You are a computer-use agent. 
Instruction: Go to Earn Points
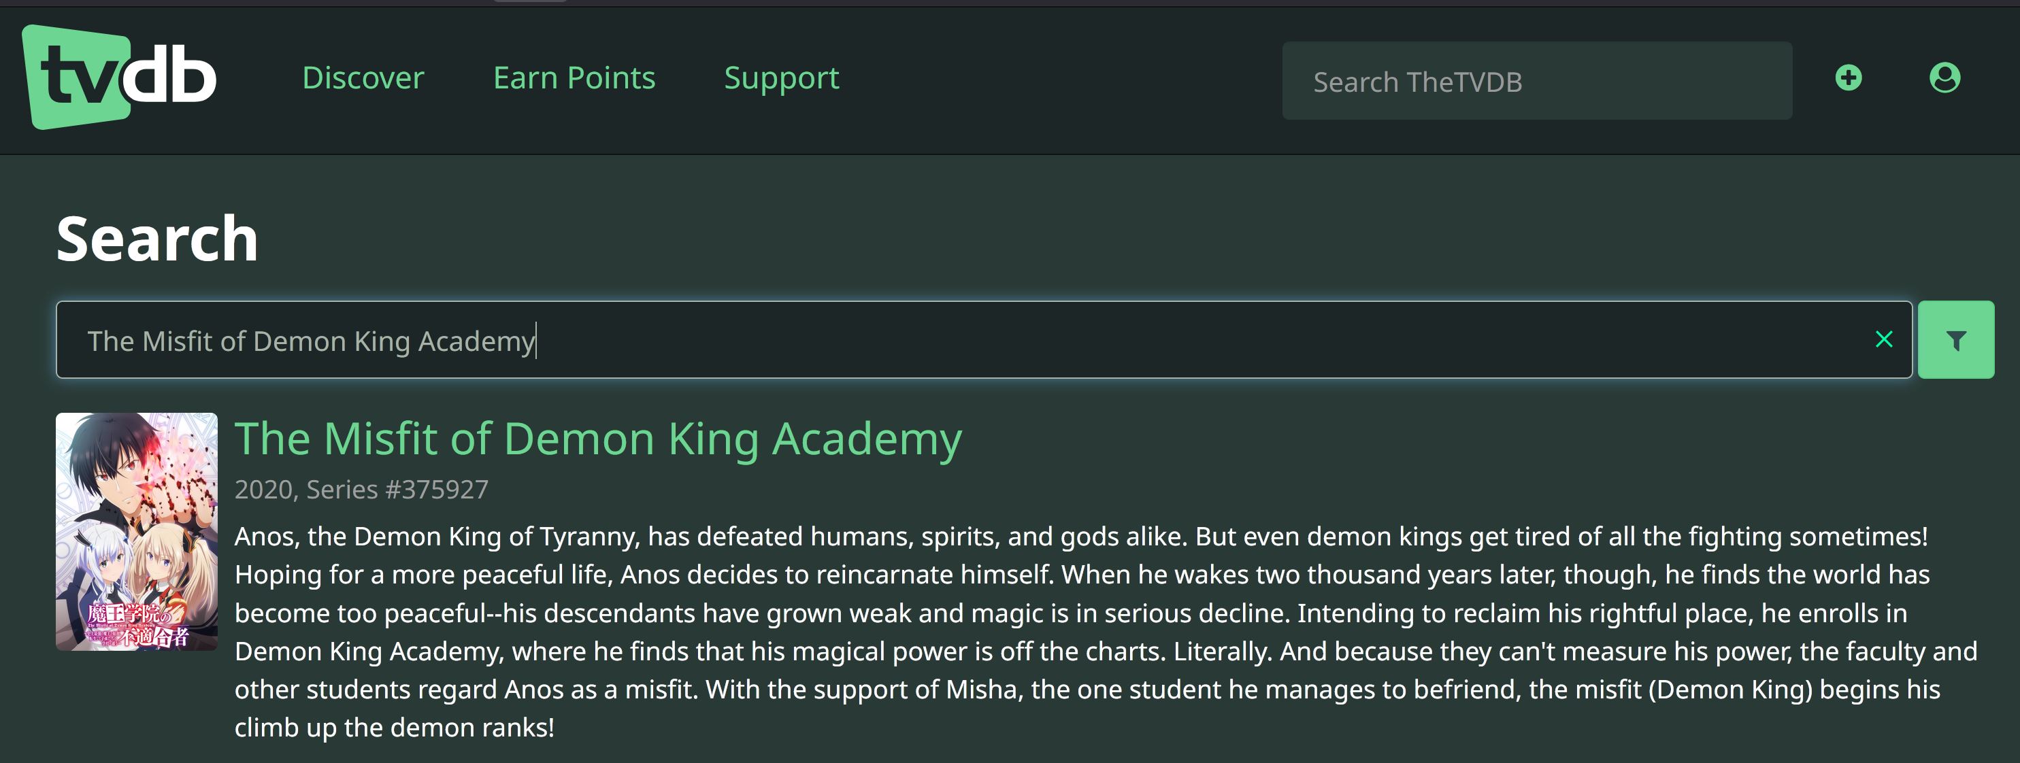[574, 78]
